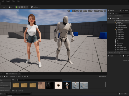The width and height of the screenshot is (129, 96).
Task: Activate the Translate move gizmo tool
Action: (71, 11)
